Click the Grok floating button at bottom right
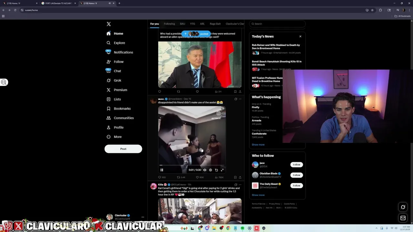Viewport: 413px width, 232px height. click(403, 207)
